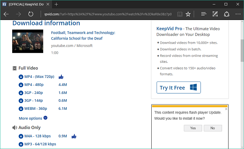Image resolution: width=244 pixels, height=149 pixels.
Task: Download icon next to WEBM - 360p
Action: pos(21,109)
